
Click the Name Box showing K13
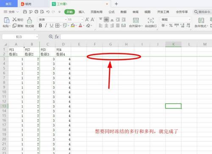pos(20,37)
